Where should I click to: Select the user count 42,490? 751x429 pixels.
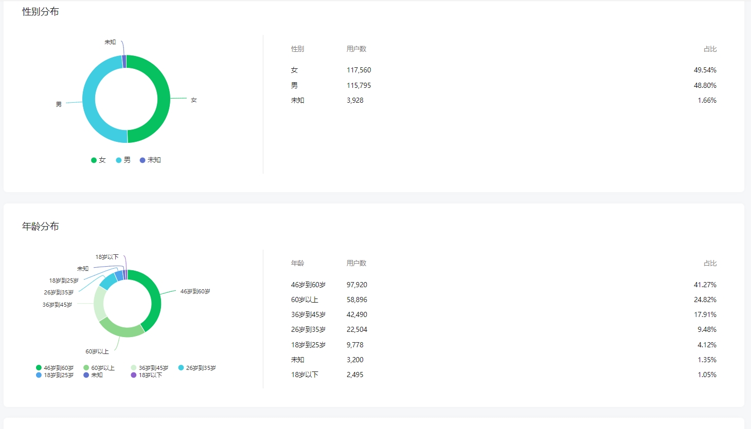357,314
